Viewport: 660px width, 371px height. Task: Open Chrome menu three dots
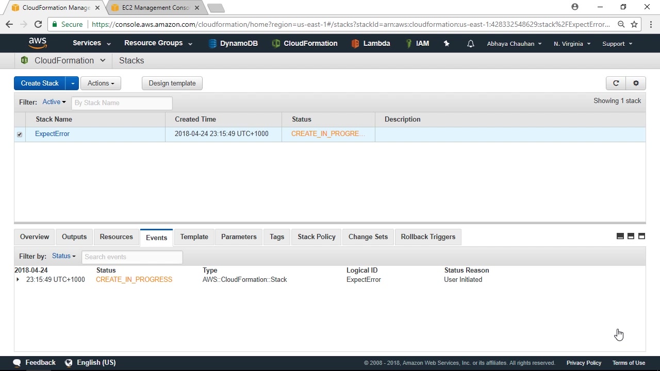pos(651,24)
